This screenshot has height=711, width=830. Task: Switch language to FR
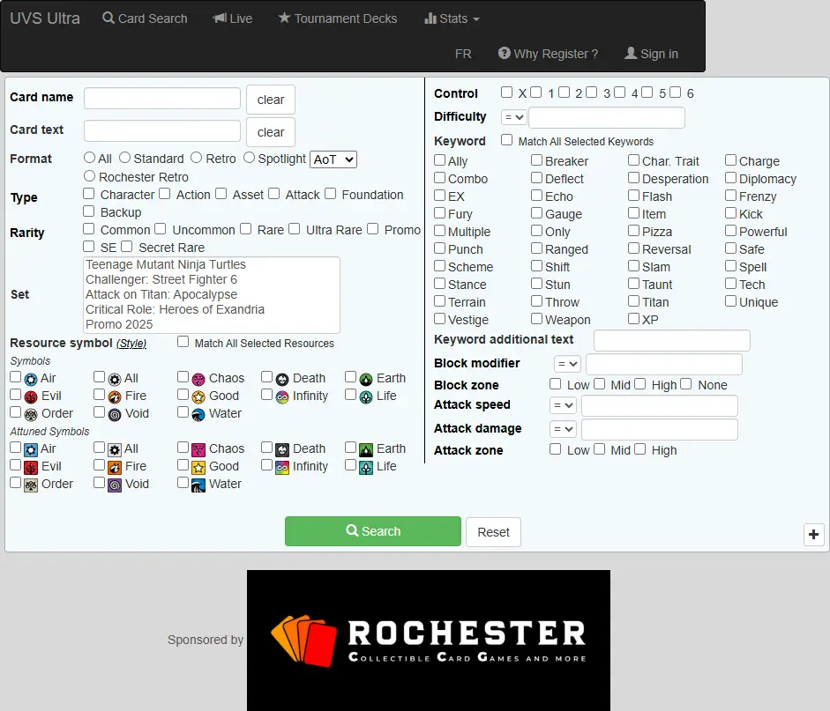coord(463,54)
